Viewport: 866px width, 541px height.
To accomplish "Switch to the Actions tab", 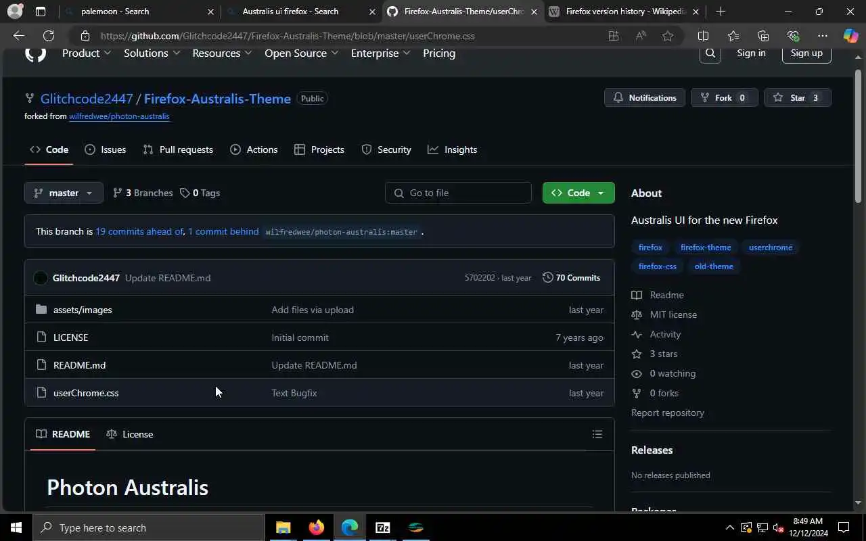I will tap(254, 149).
